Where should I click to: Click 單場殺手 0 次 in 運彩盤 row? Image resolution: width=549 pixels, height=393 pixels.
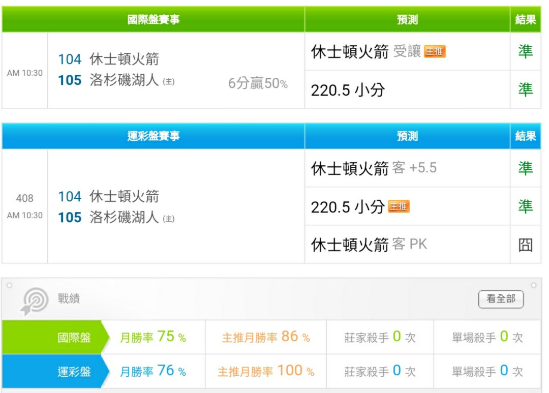pos(487,371)
